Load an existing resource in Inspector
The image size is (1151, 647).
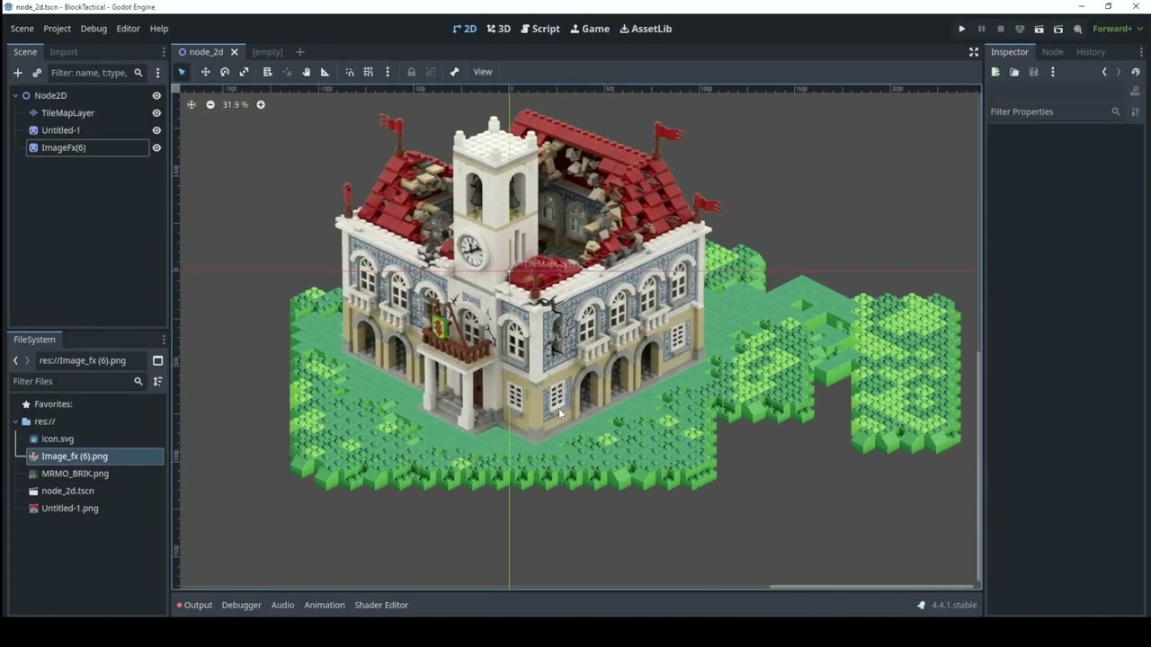(1014, 72)
